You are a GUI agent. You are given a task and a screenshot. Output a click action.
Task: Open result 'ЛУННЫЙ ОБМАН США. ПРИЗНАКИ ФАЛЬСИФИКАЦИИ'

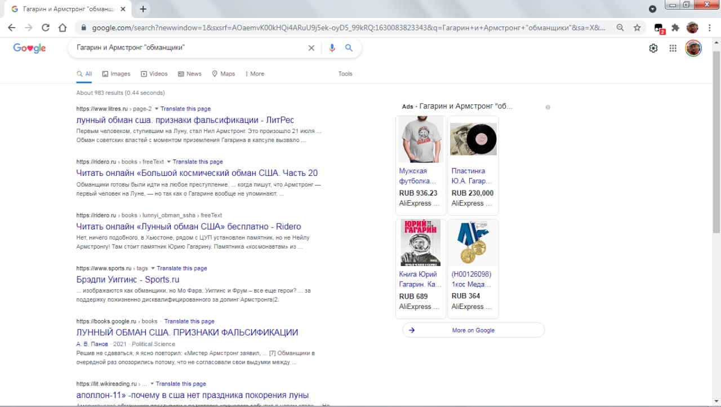tap(187, 333)
